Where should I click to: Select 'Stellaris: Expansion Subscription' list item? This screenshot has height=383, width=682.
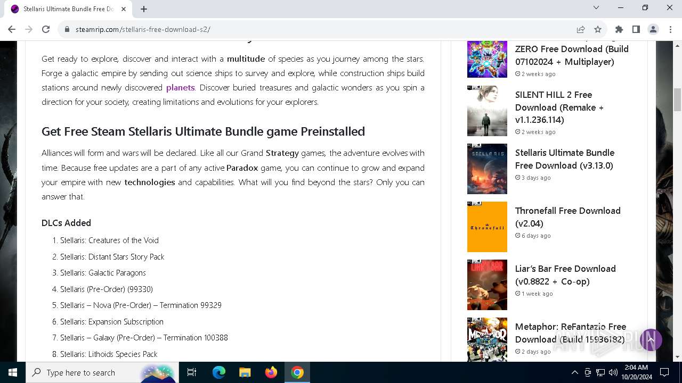coord(111,321)
